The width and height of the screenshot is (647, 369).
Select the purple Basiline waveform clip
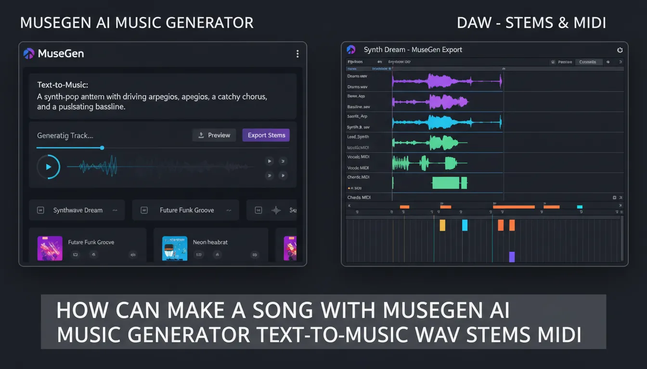(430, 101)
